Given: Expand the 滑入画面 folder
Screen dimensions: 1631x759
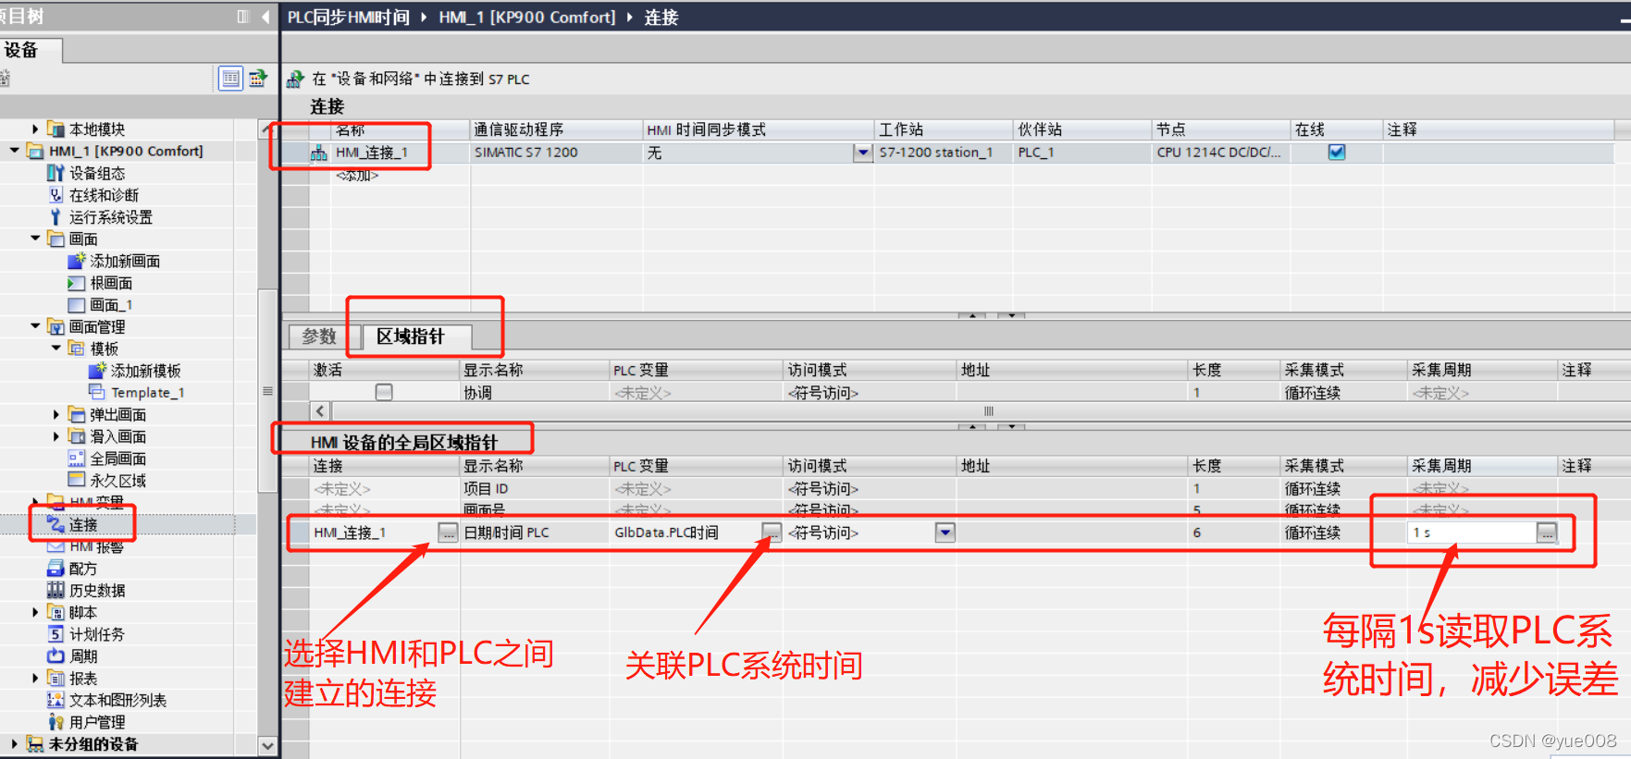Looking at the screenshot, I should 56,436.
